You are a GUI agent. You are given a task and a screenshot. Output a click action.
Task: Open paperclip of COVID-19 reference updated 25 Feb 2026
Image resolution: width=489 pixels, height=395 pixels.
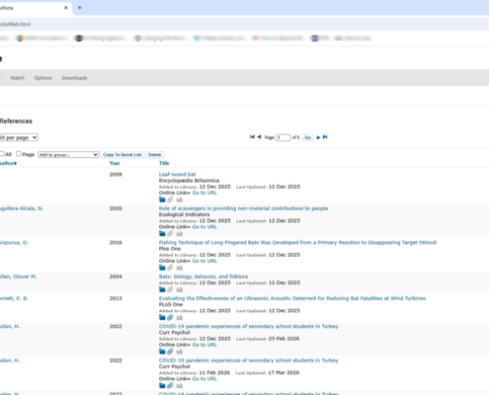pyautogui.click(x=170, y=352)
